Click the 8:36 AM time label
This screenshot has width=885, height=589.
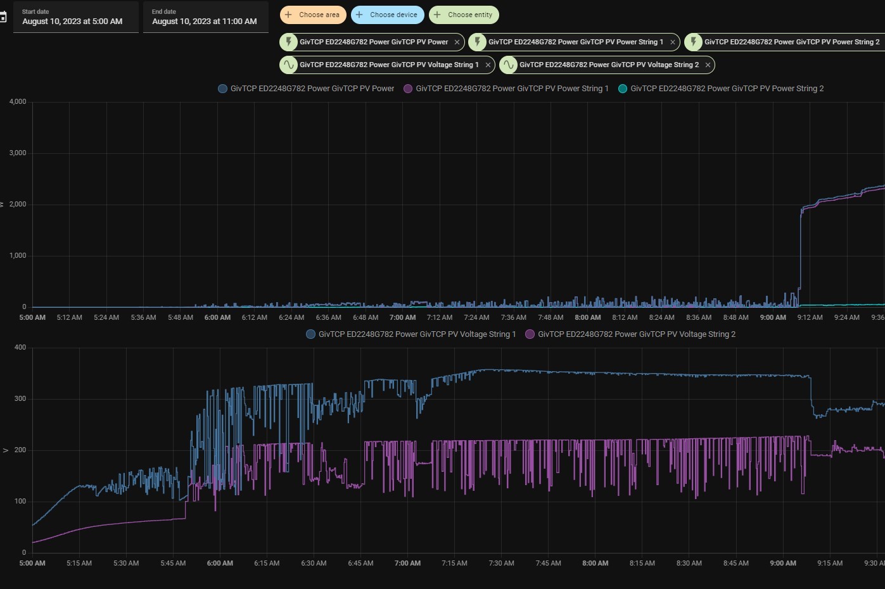pyautogui.click(x=699, y=318)
